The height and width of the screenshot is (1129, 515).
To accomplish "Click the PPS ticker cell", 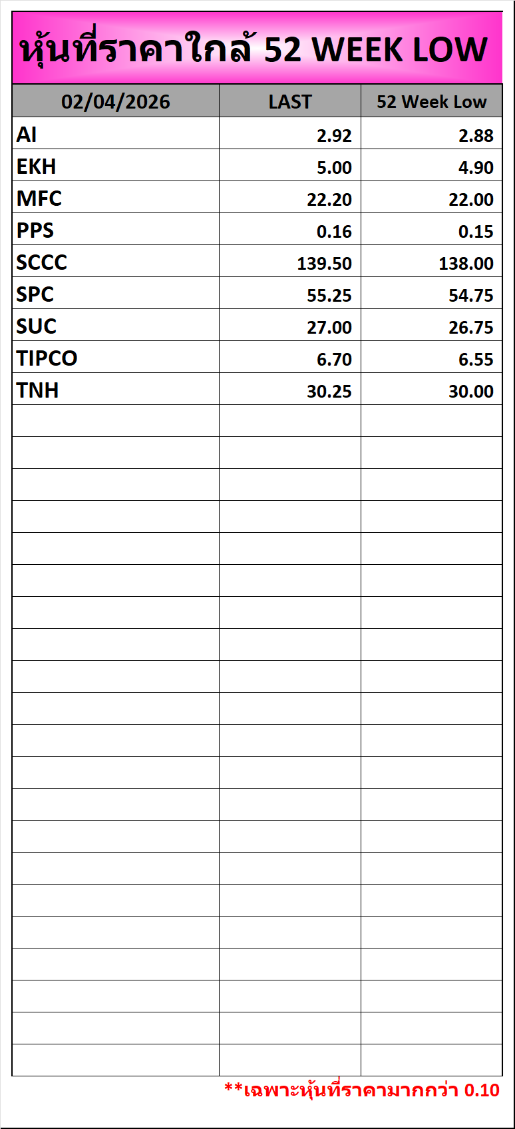I will [35, 230].
